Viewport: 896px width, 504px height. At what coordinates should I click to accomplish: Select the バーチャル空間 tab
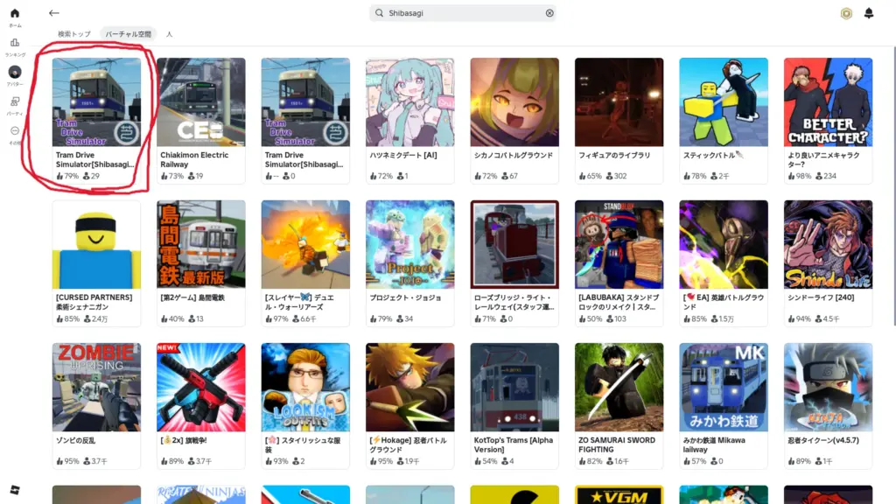point(128,34)
